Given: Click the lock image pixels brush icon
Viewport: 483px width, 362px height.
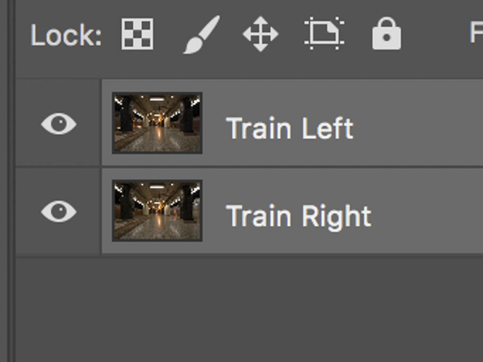Looking at the screenshot, I should [201, 34].
